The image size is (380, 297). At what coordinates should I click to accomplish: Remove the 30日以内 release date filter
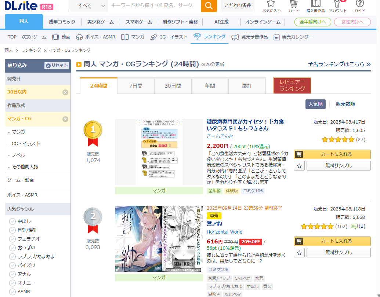65,92
